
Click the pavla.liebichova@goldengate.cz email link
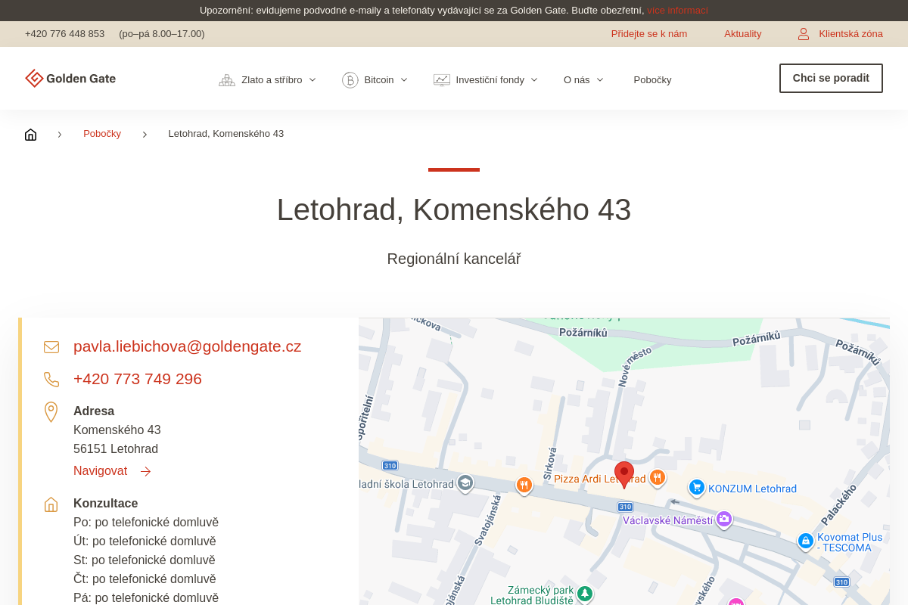click(187, 346)
